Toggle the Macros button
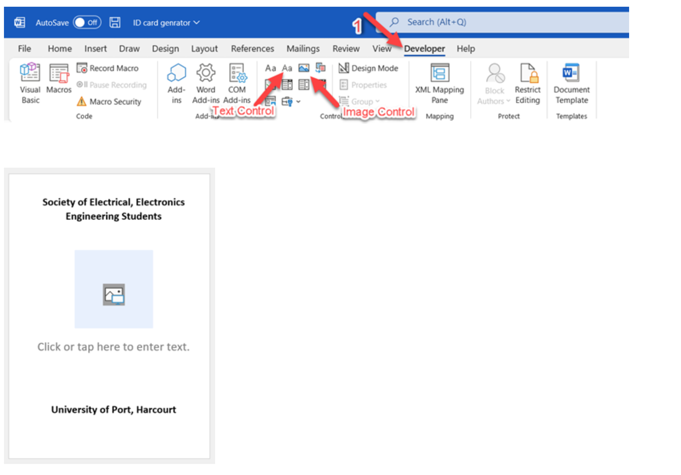This screenshot has width=681, height=475. coord(58,81)
